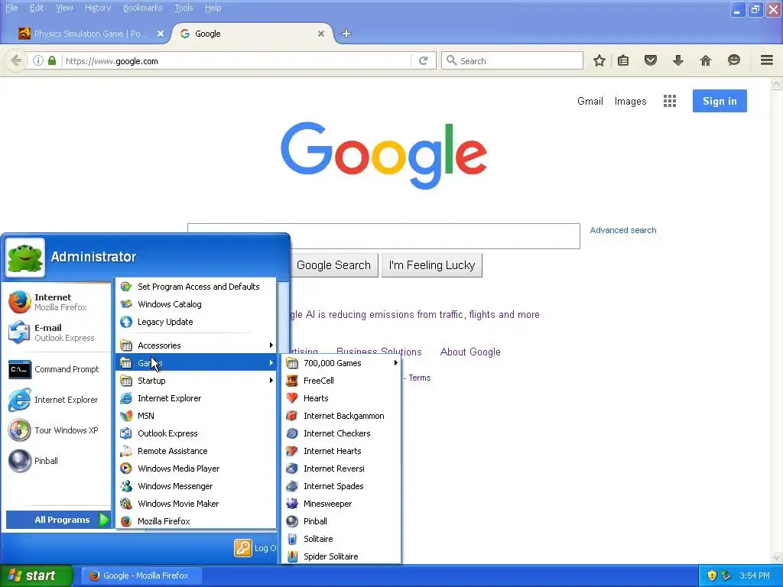Open the Firefox hamburger menu
The width and height of the screenshot is (783, 587).
coord(767,60)
